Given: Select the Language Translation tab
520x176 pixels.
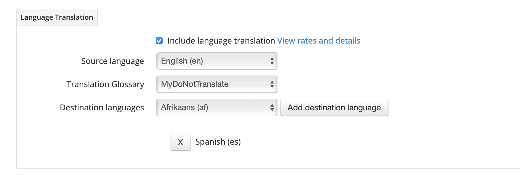Looking at the screenshot, I should [57, 17].
